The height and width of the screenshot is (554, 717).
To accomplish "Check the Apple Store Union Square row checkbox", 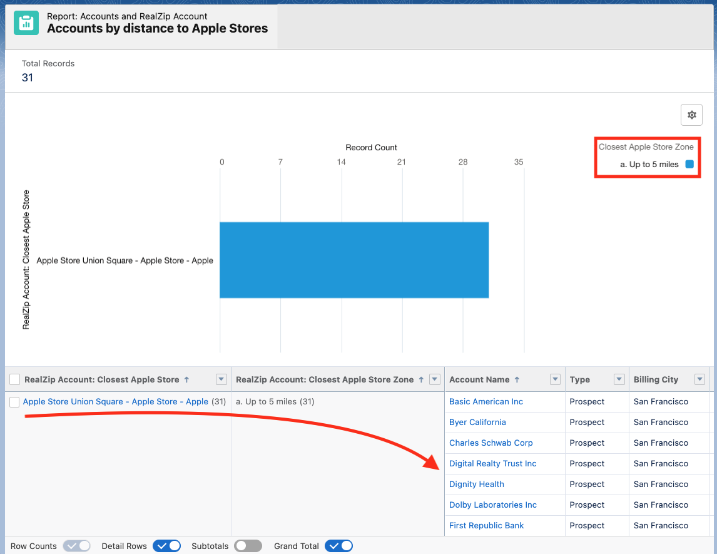I will pyautogui.click(x=14, y=402).
